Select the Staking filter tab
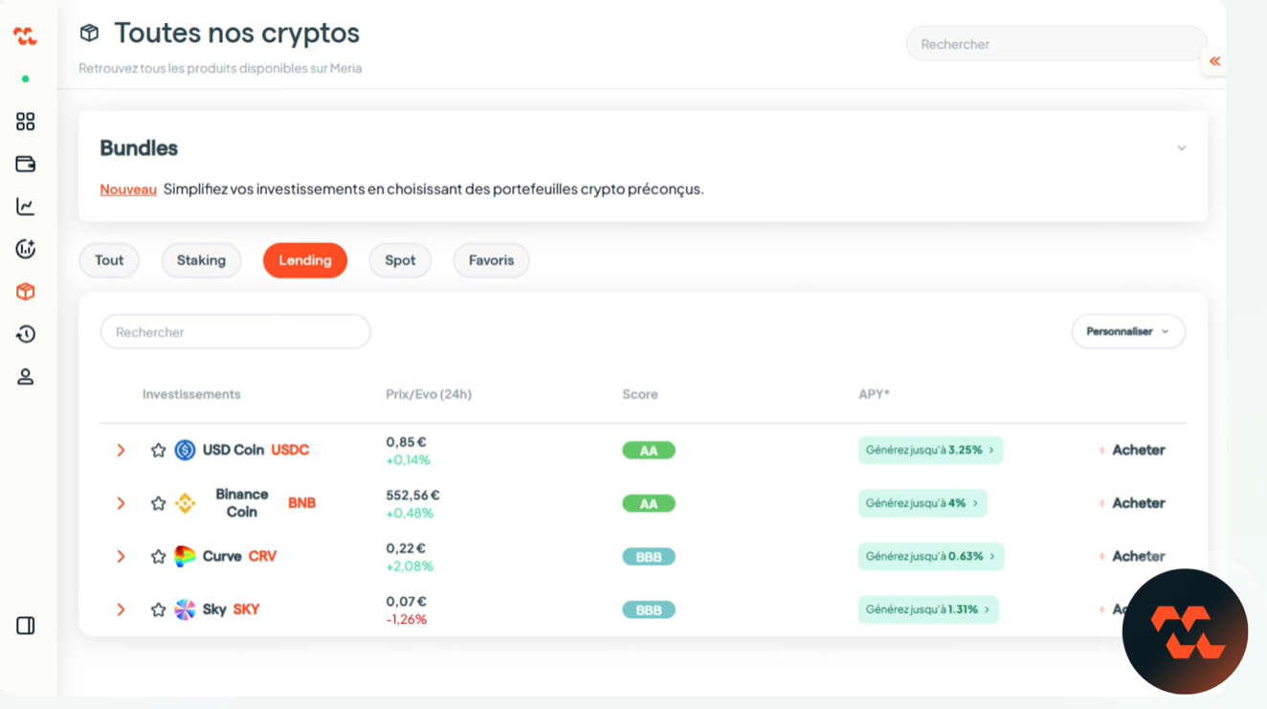This screenshot has height=709, width=1267. point(201,260)
